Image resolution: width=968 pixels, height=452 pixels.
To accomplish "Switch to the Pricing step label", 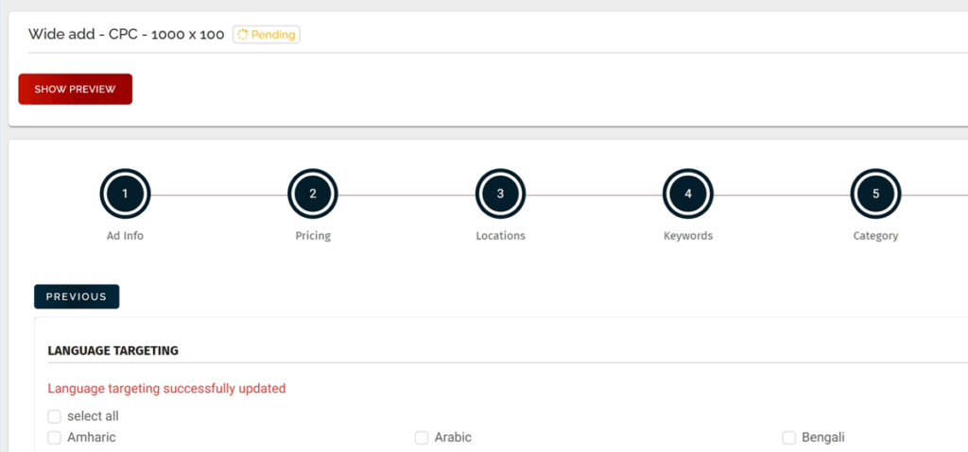I will (x=313, y=236).
